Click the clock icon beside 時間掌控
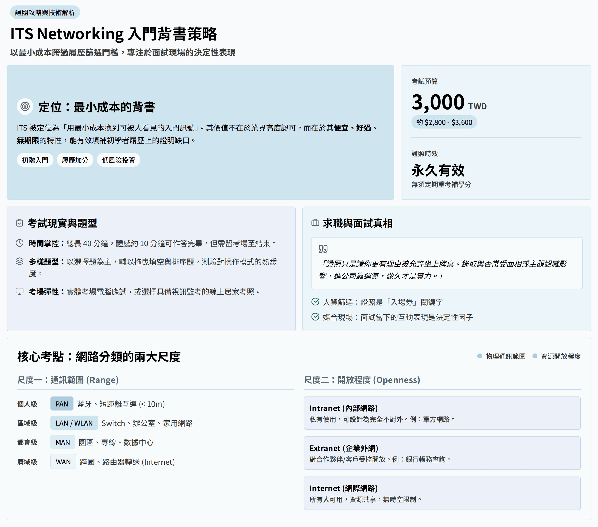The image size is (598, 527). (20, 243)
